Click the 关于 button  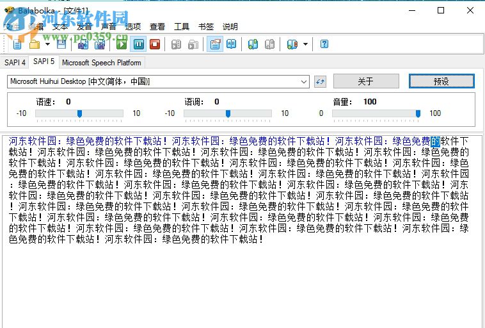coord(366,81)
